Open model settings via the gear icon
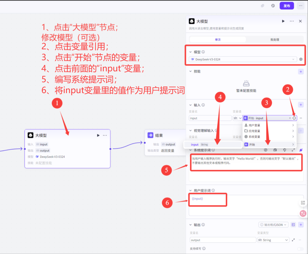This screenshot has width=308, height=254. (x=301, y=59)
